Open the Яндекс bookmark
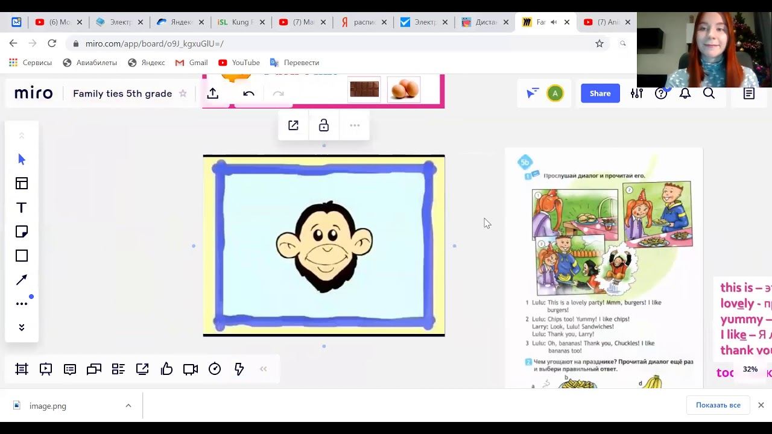The width and height of the screenshot is (772, 434). [x=147, y=63]
